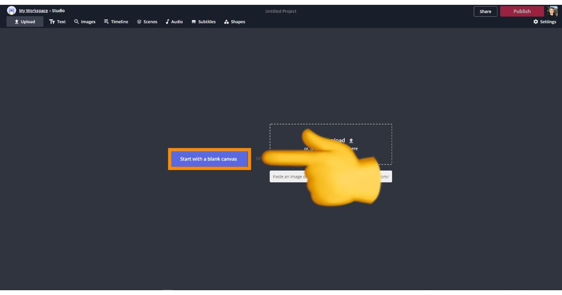Open the Timeline tool
The height and width of the screenshot is (295, 562).
[116, 22]
